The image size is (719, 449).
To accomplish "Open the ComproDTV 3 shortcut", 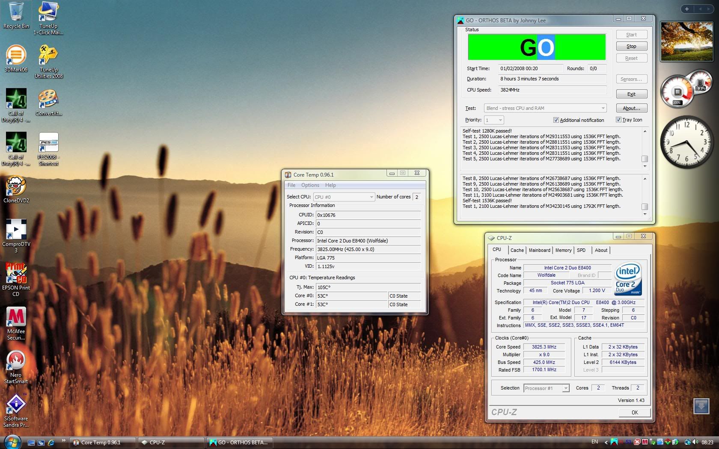I will tap(16, 236).
